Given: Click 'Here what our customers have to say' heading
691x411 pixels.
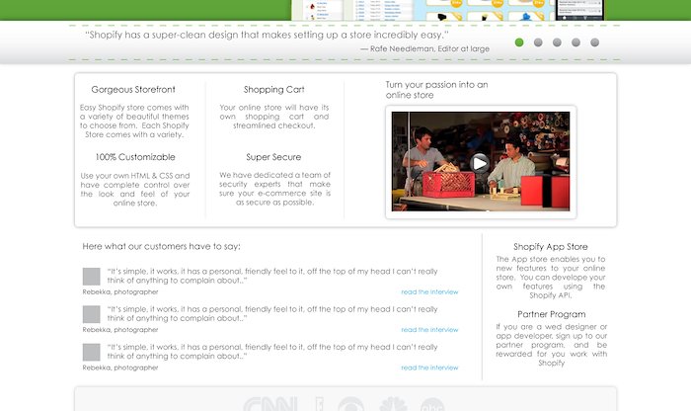Looking at the screenshot, I should coord(161,247).
